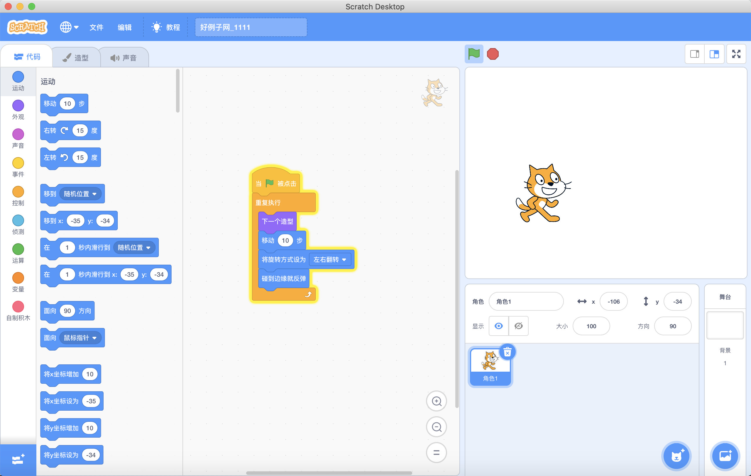Select the stage backdrop thumbnail
This screenshot has height=476, width=751.
(x=725, y=326)
